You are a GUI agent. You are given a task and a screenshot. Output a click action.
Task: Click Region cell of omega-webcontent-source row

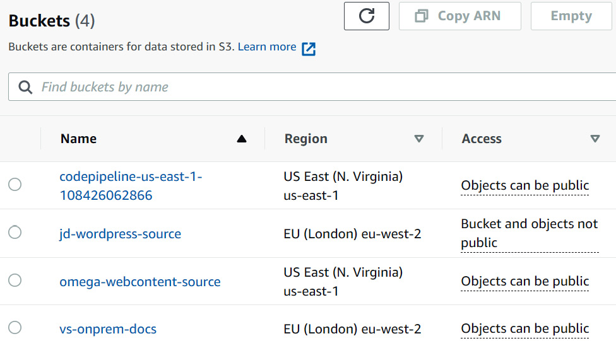point(343,282)
